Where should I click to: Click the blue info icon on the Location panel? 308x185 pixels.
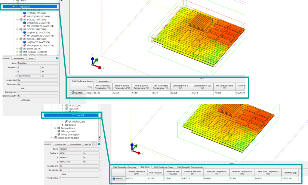(x=57, y=58)
